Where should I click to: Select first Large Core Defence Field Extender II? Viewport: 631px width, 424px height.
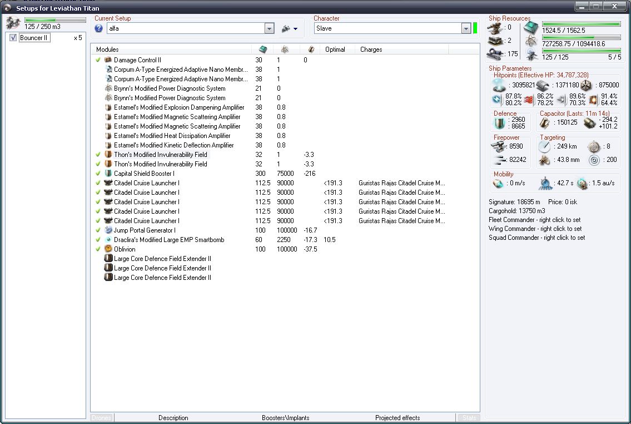(162, 259)
